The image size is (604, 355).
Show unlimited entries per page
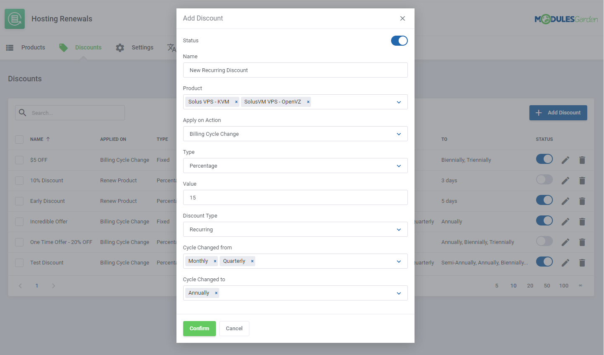click(581, 286)
